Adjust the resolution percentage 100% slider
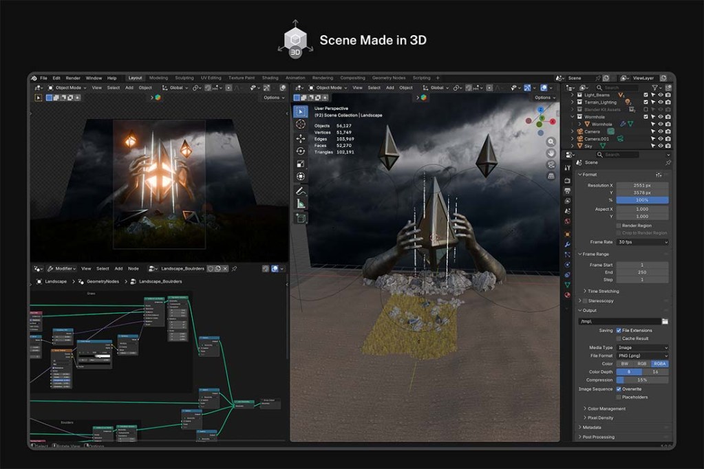This screenshot has width=704, height=469. [643, 199]
